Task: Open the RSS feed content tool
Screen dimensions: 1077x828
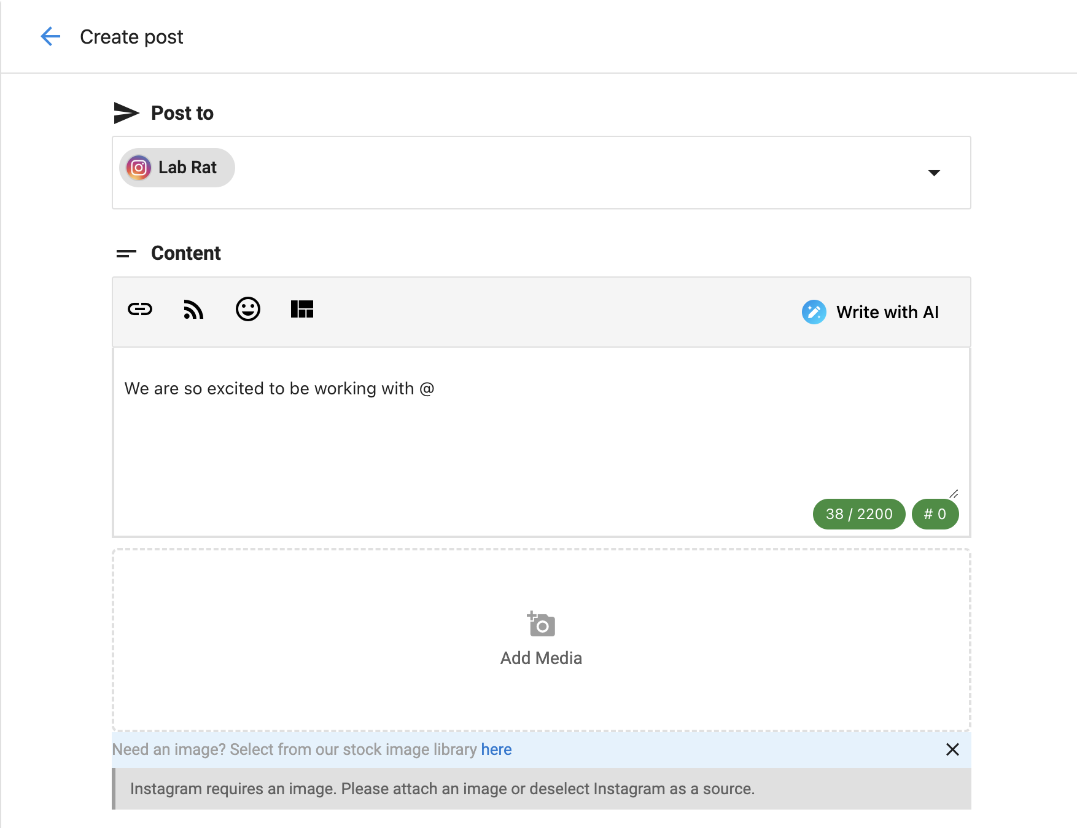Action: tap(193, 310)
